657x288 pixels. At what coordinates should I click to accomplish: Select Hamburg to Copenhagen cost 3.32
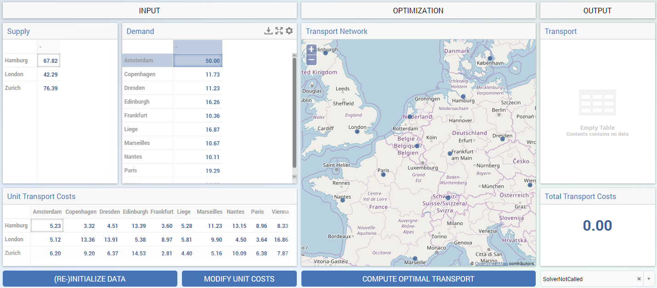tap(80, 226)
